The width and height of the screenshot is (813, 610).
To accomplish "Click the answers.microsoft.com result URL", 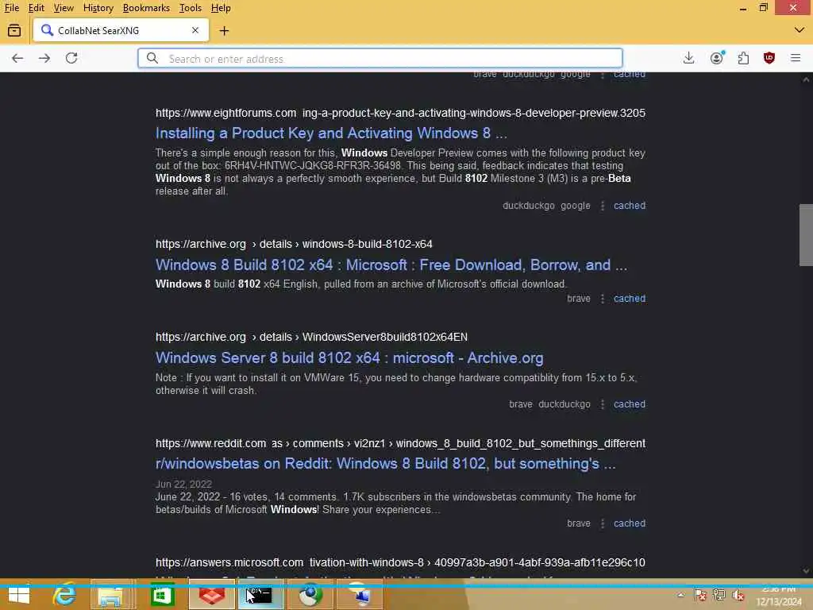I will (x=400, y=563).
